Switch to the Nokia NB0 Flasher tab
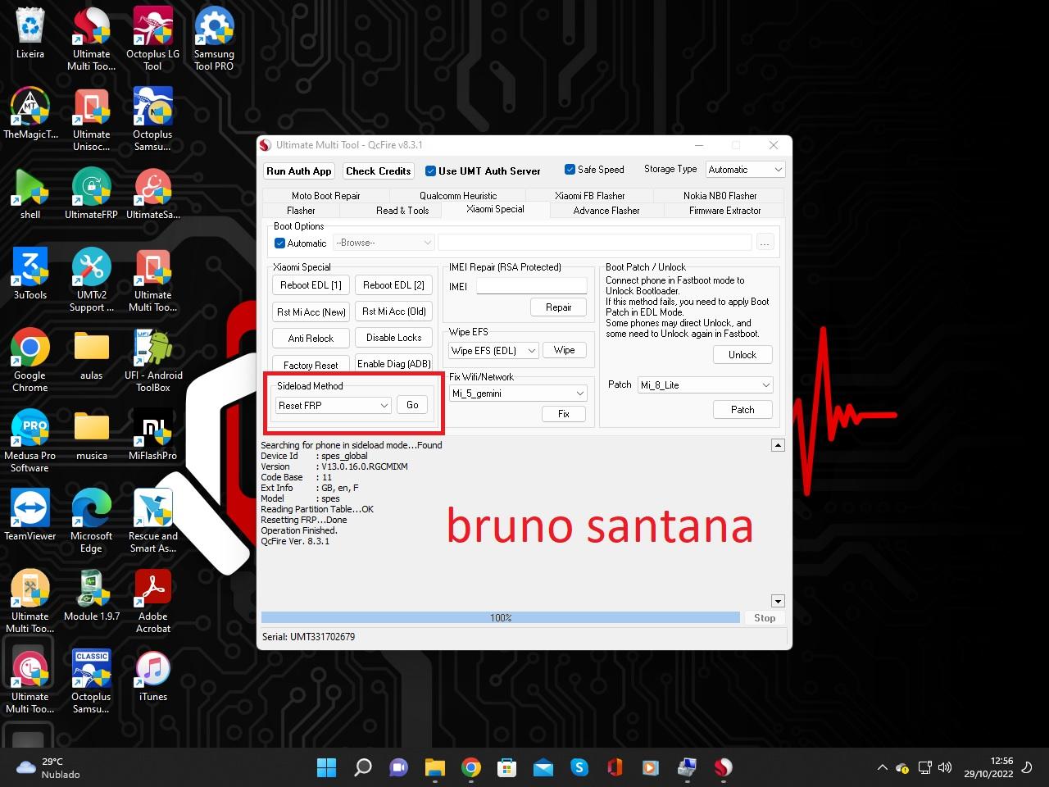The image size is (1049, 787). click(720, 196)
